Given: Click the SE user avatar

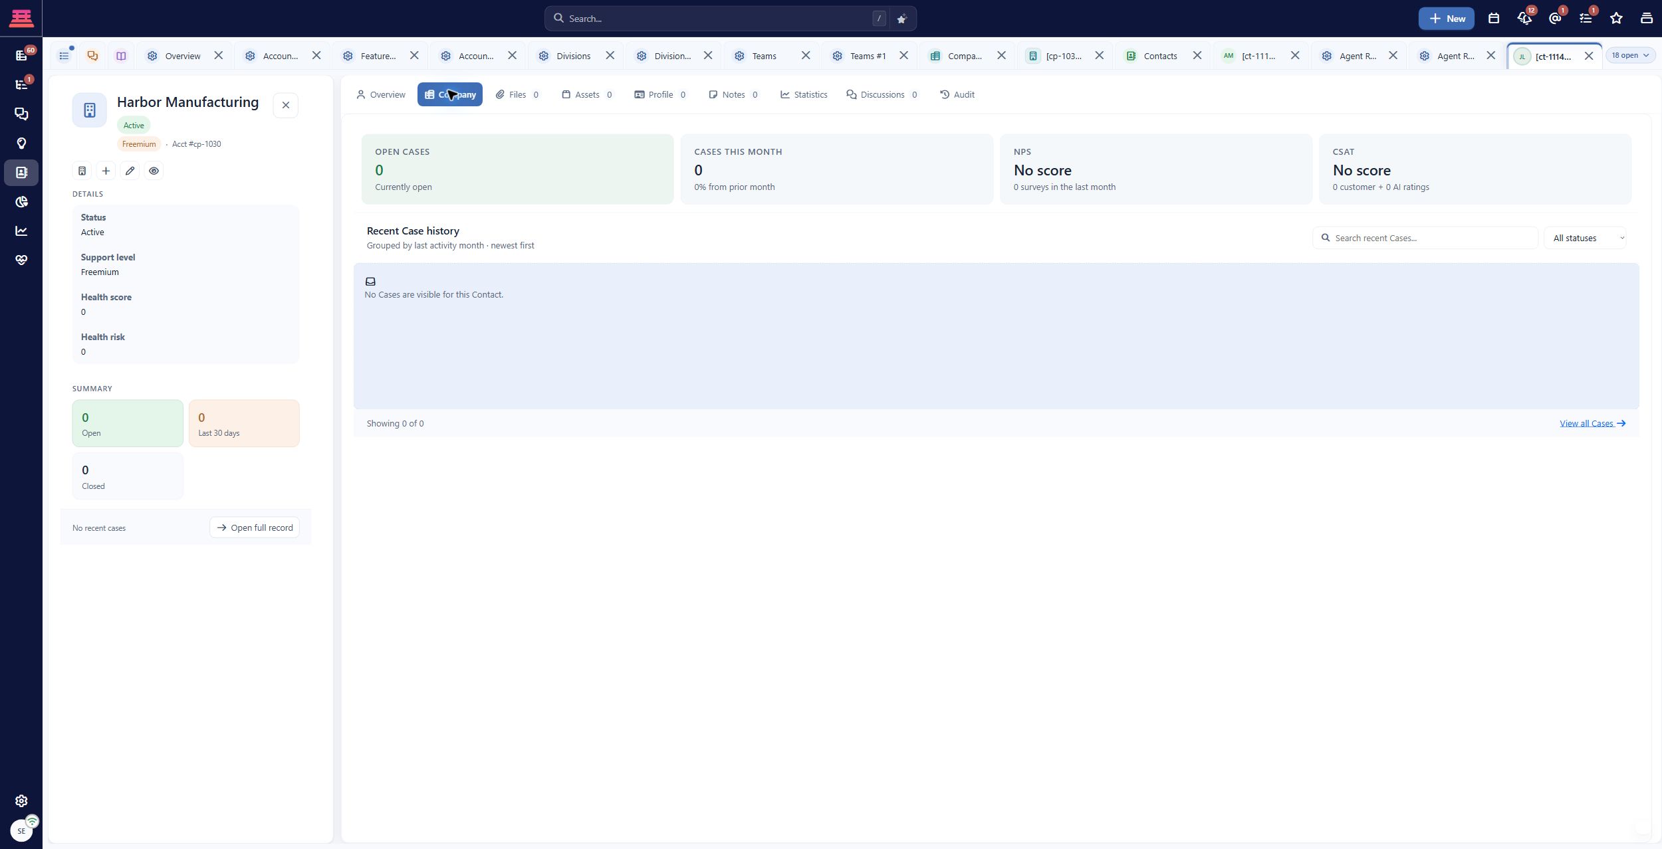Looking at the screenshot, I should pos(21,830).
